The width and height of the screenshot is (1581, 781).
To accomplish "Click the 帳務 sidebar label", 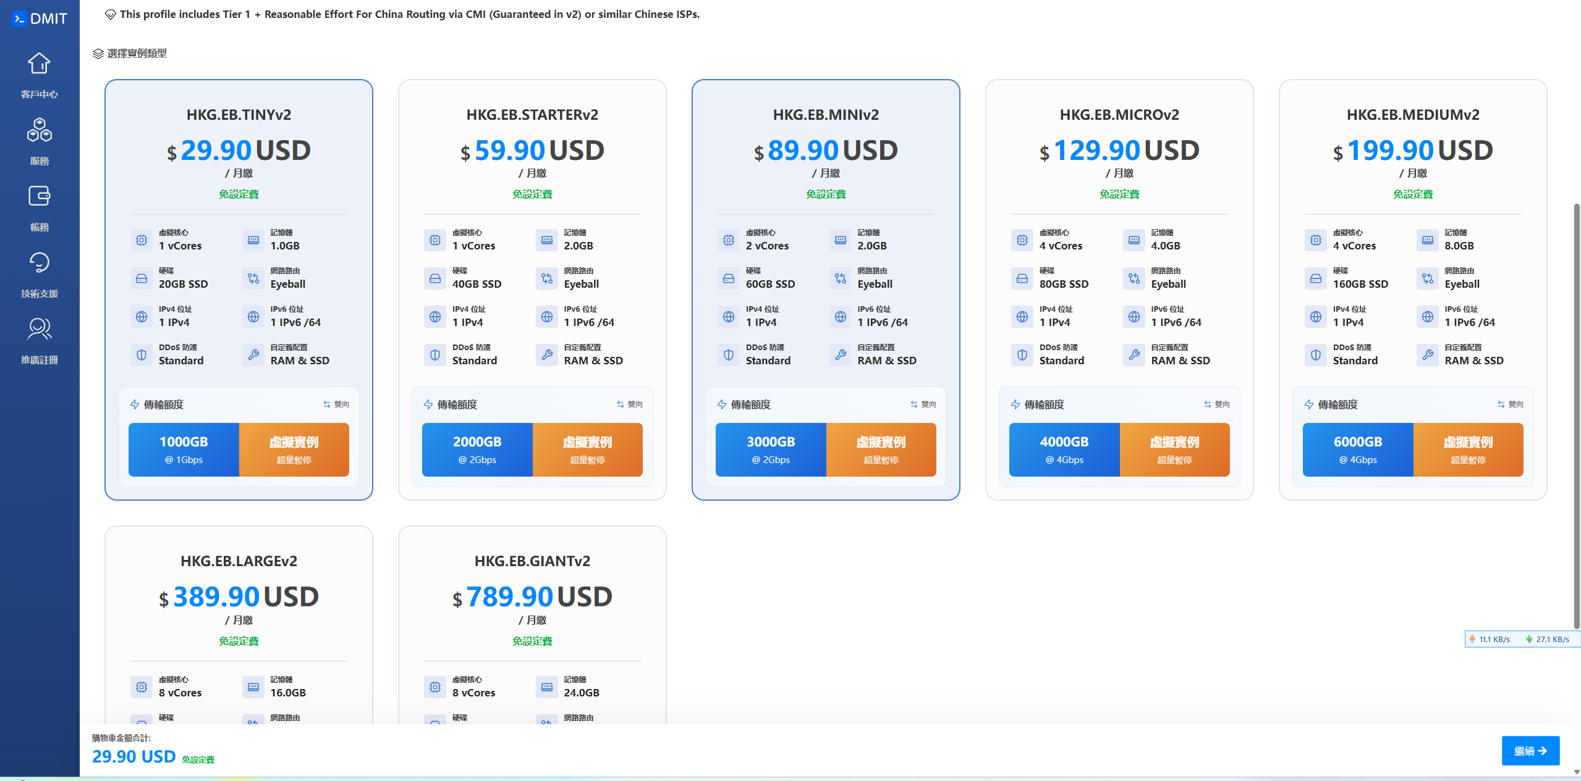I will [39, 227].
